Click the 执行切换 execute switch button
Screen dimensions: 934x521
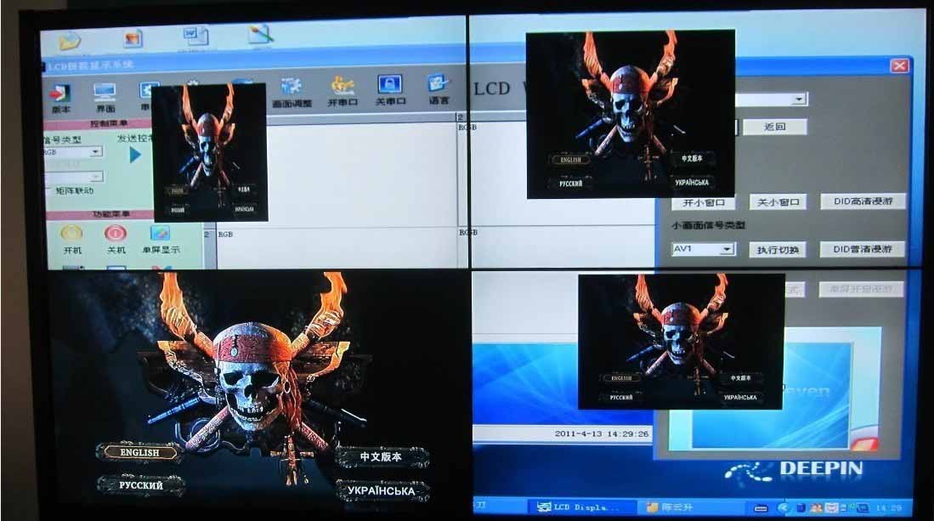[777, 250]
